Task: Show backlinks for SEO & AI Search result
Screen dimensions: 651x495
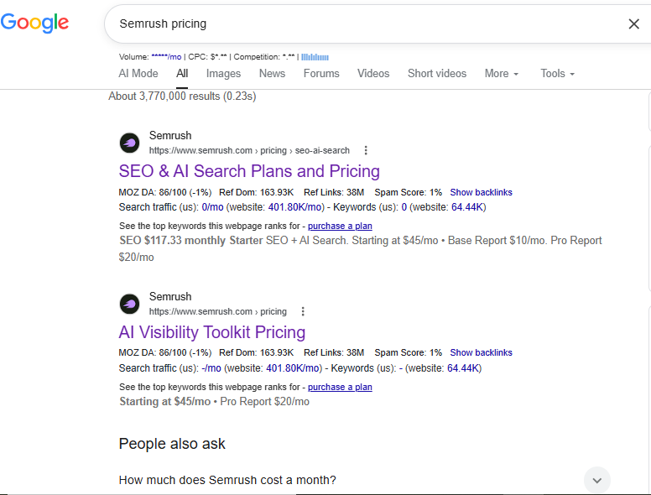Action: click(x=481, y=192)
